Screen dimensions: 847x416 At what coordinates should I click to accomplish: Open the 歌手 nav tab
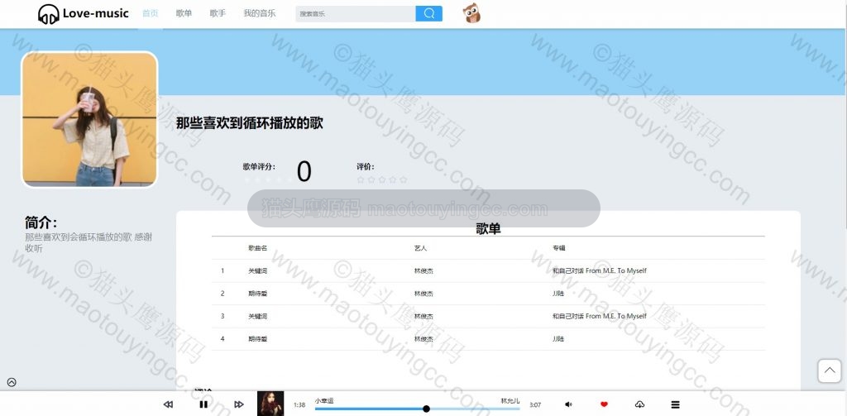[218, 13]
